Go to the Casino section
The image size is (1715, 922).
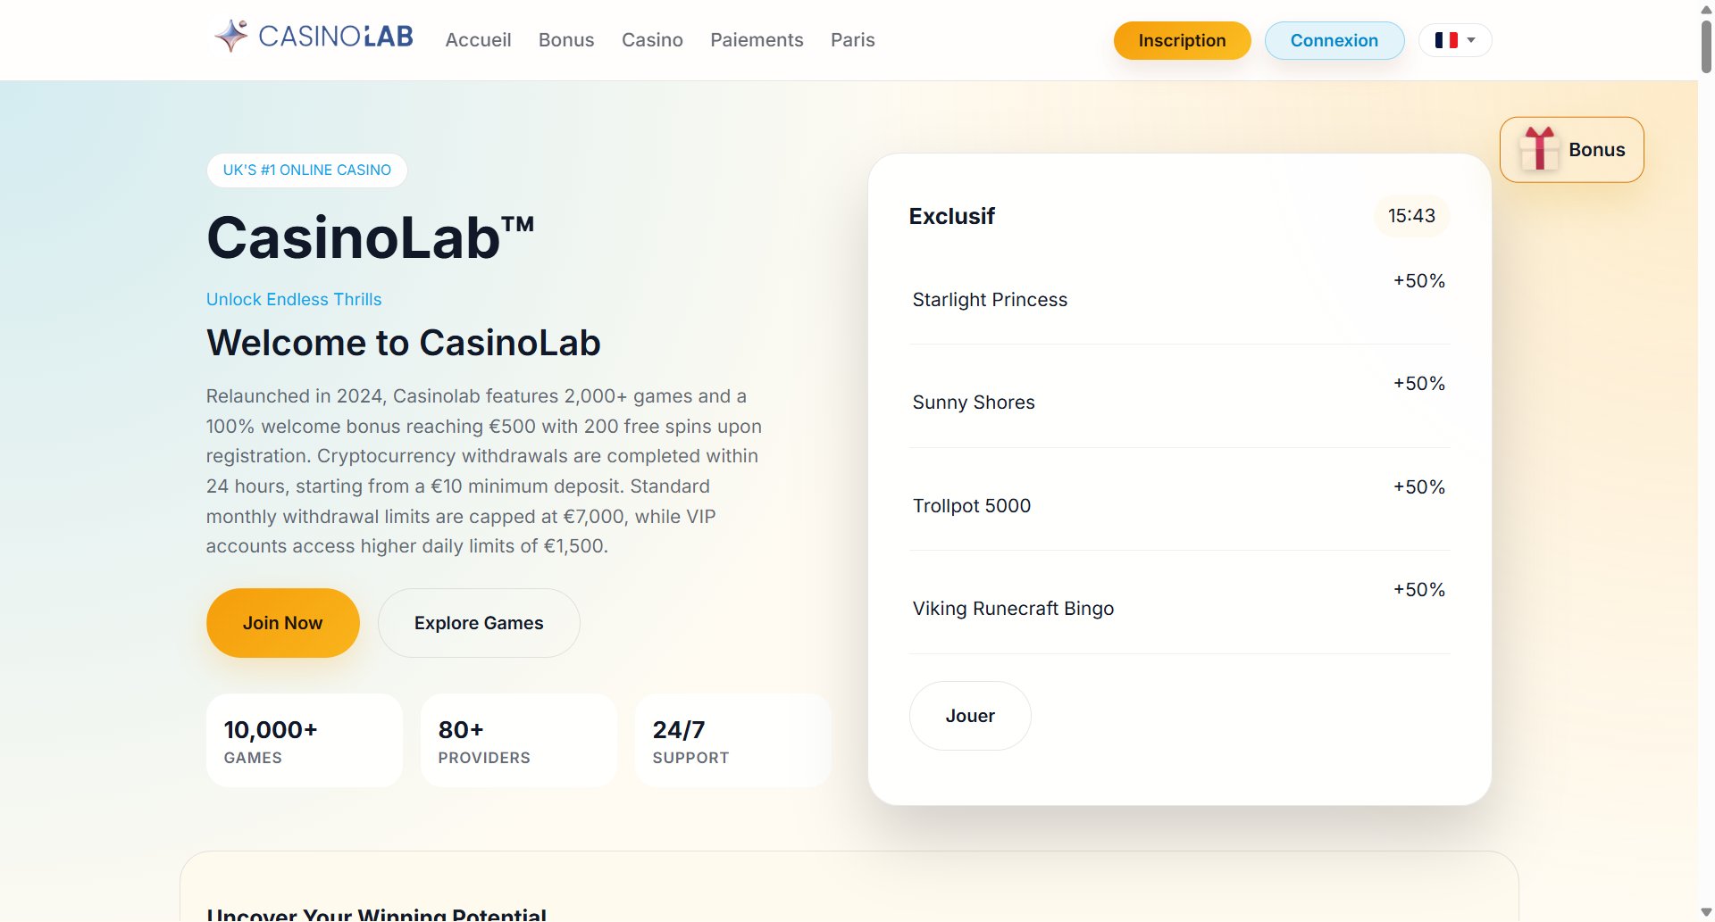coord(652,40)
